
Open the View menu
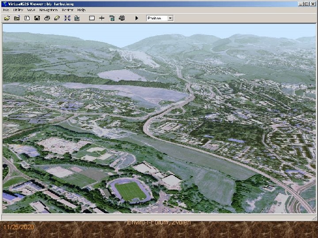31,9
